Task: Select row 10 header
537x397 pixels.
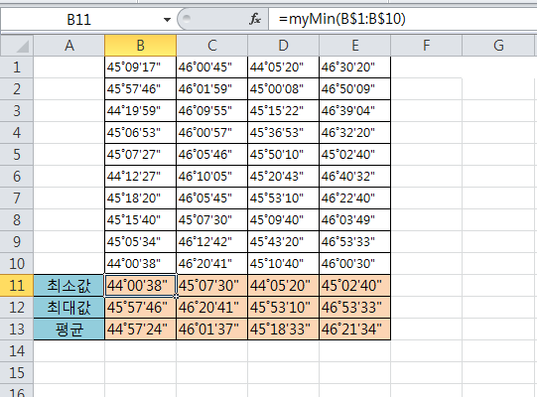Action: tap(17, 264)
